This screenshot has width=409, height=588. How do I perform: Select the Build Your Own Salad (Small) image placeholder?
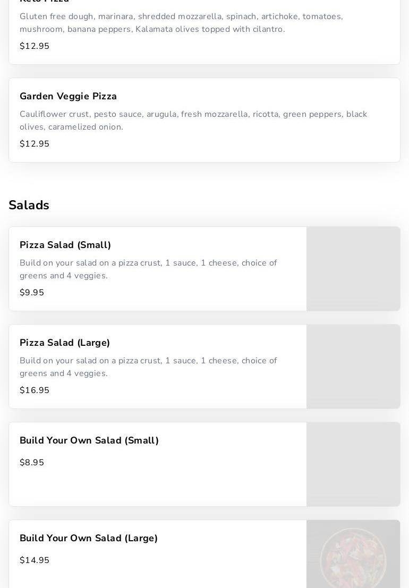353,464
